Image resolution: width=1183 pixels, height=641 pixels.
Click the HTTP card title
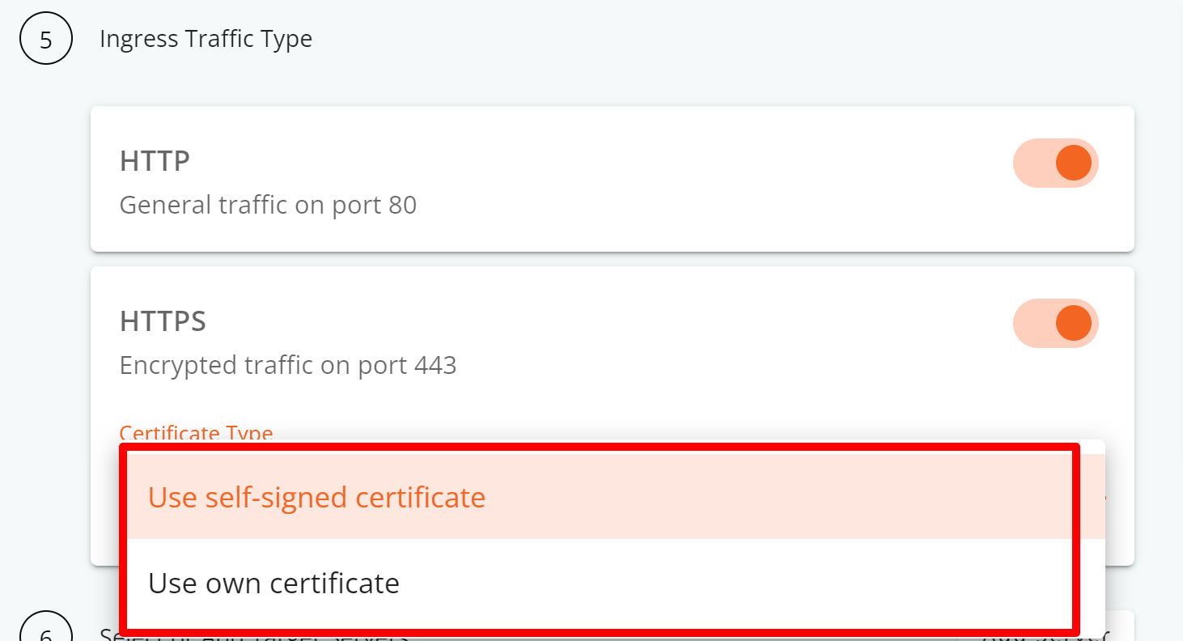[x=155, y=161]
